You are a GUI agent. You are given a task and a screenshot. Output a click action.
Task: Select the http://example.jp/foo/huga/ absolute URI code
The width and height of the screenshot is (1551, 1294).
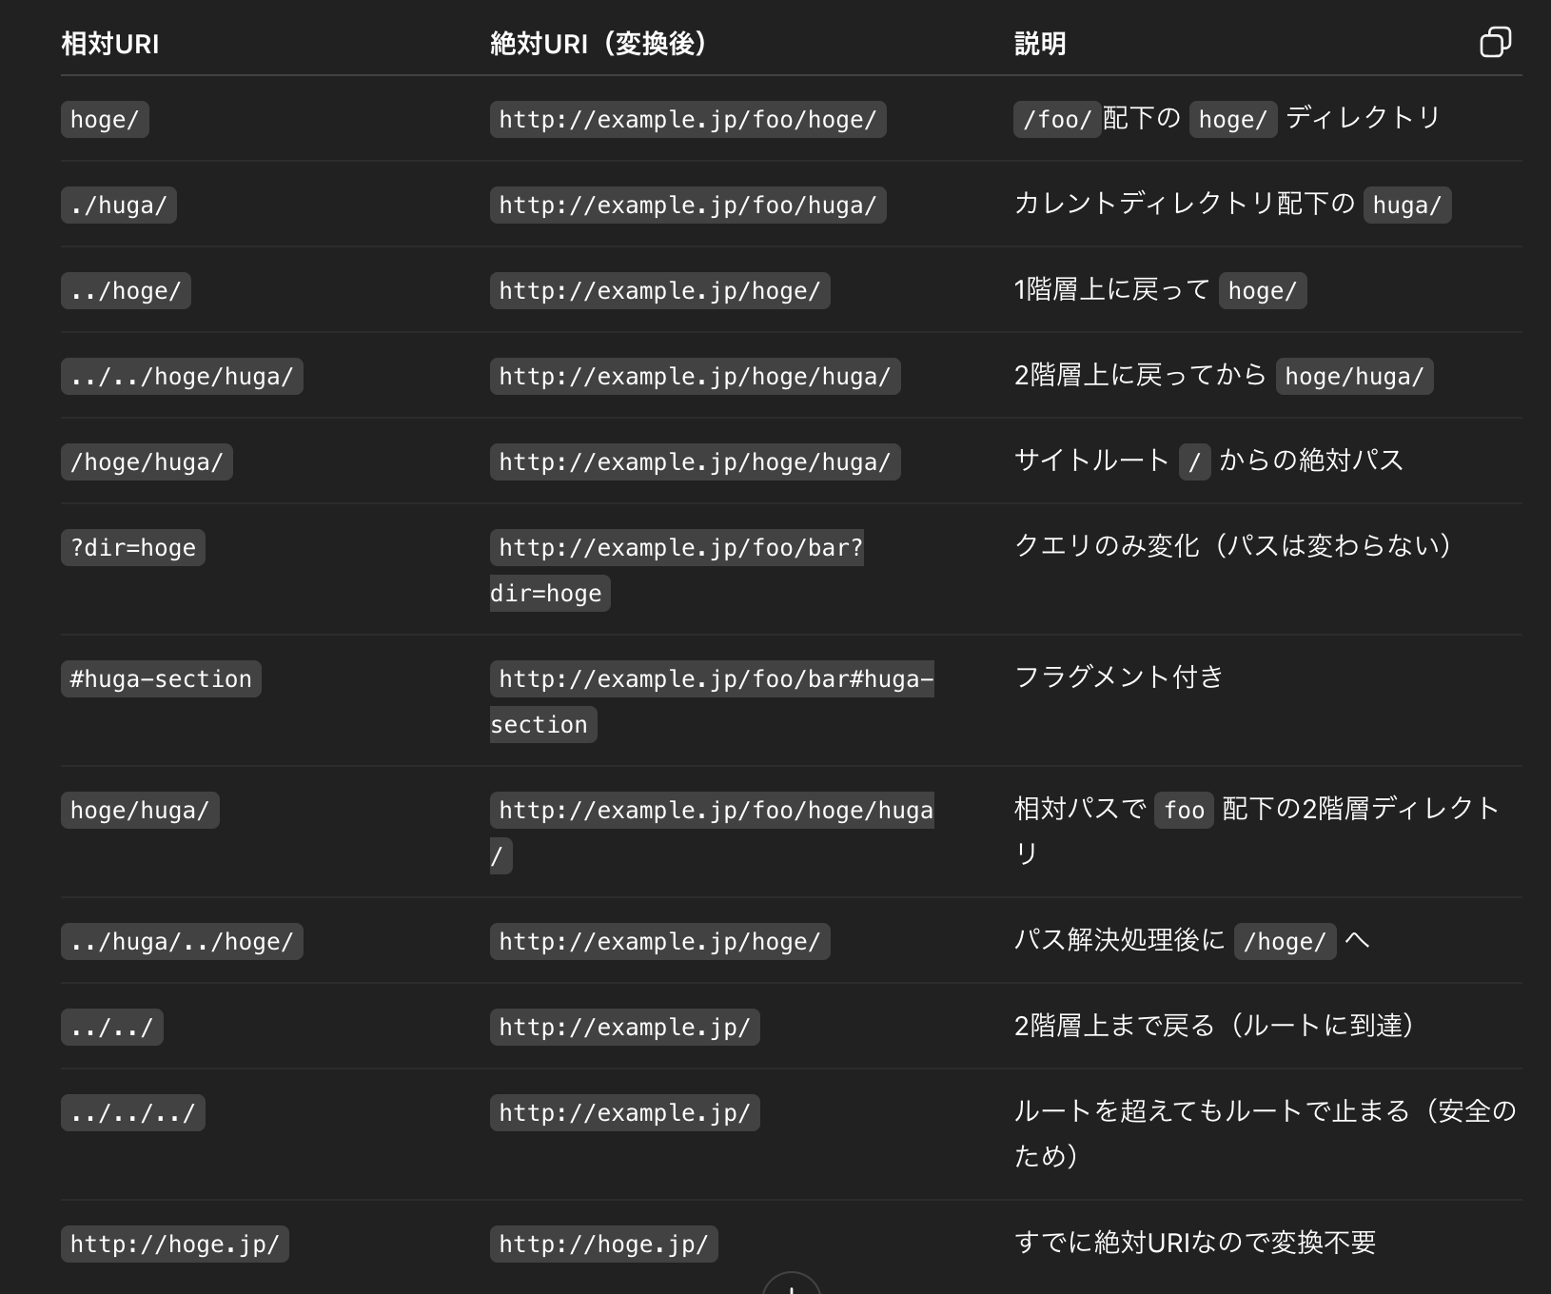tap(688, 206)
